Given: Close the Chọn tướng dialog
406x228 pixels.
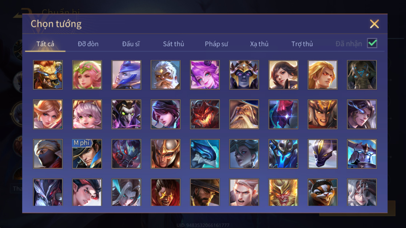Looking at the screenshot, I should [374, 24].
